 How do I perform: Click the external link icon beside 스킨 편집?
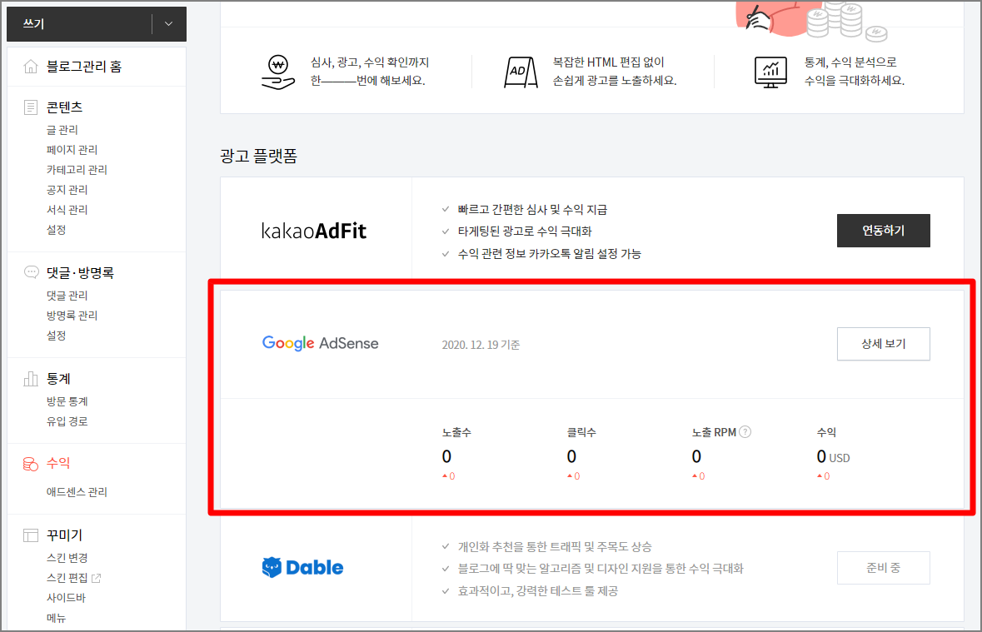point(97,578)
